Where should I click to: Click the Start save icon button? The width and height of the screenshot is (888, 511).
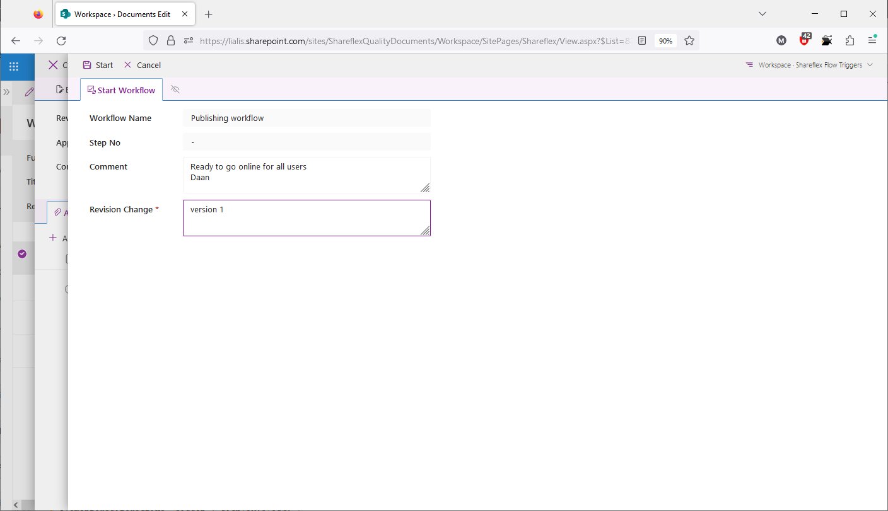click(x=98, y=65)
